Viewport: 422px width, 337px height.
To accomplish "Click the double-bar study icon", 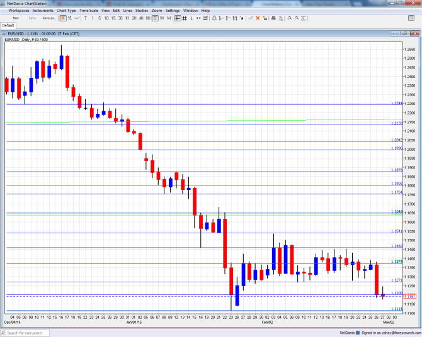I will 235,18.
